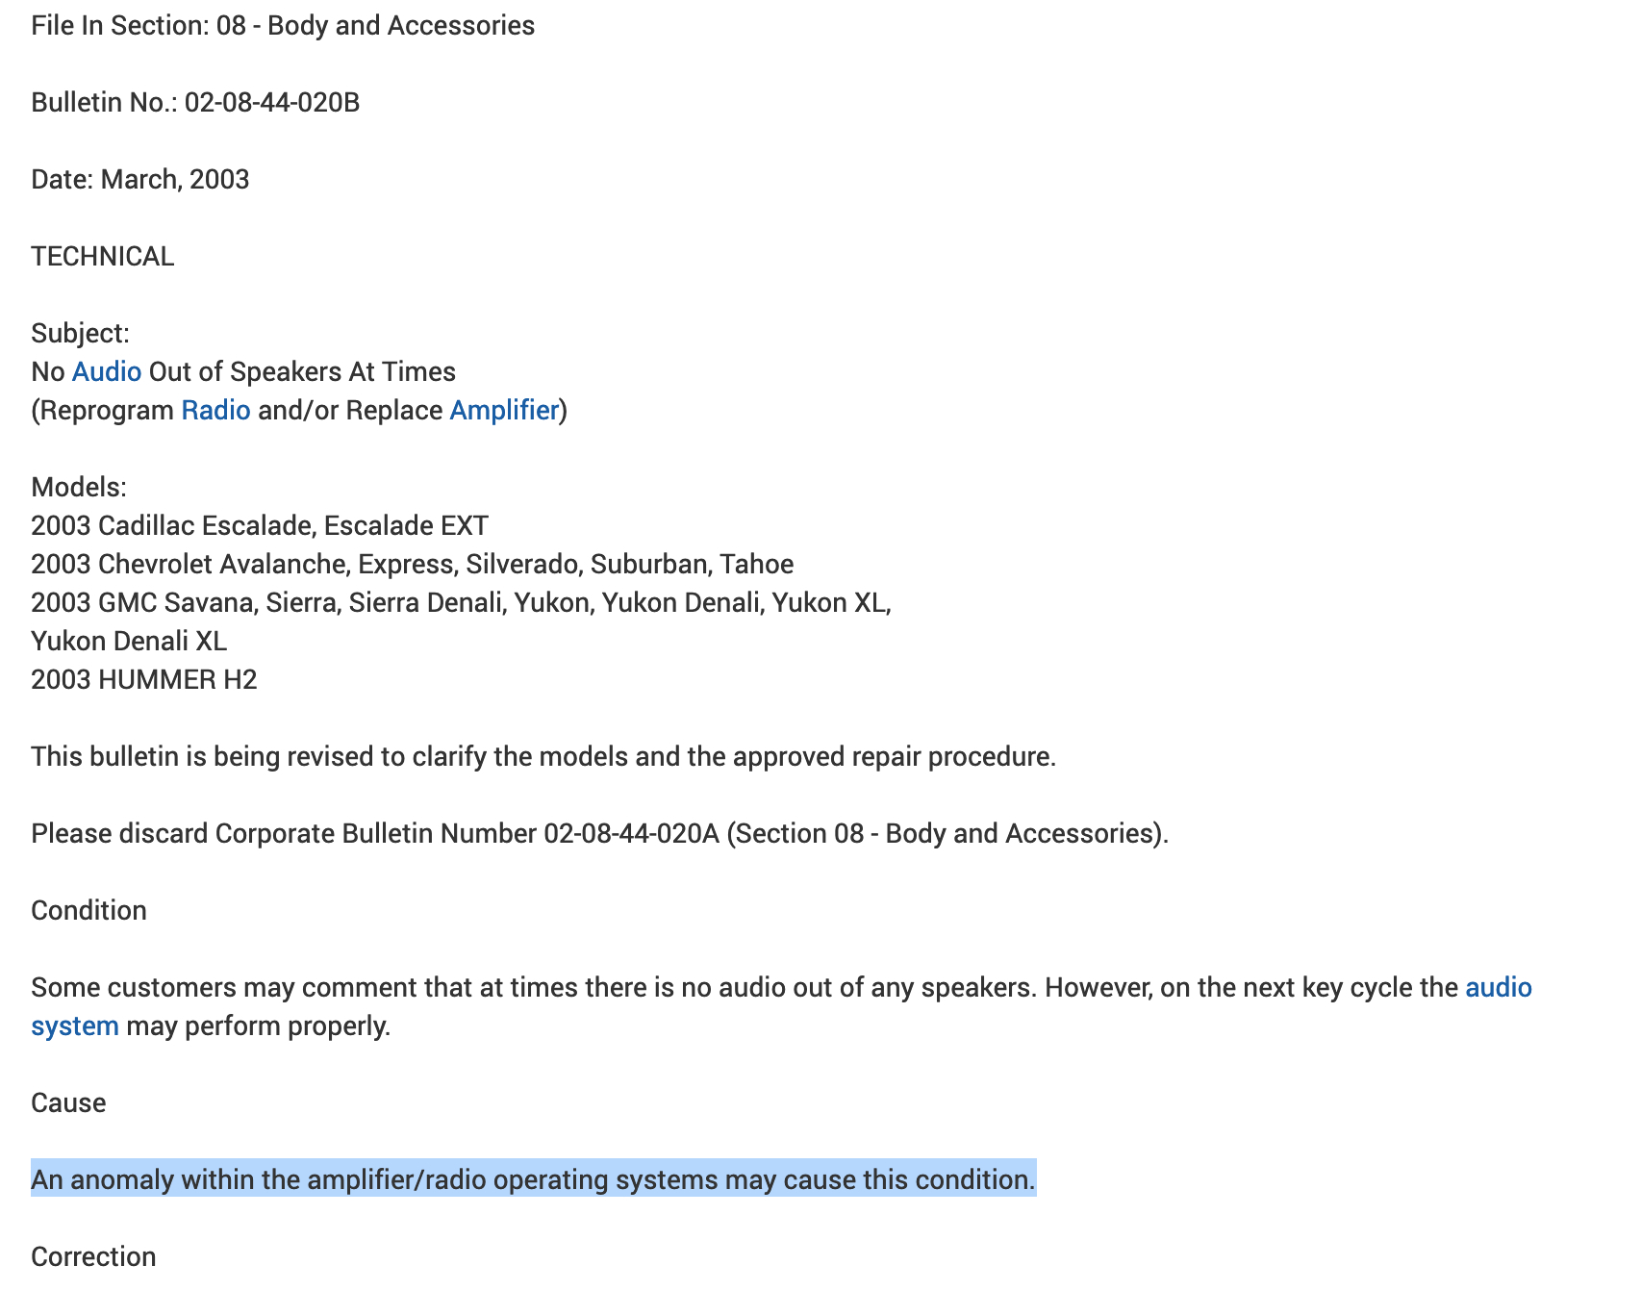Viewport: 1641px width, 1291px height.
Task: Click the 'Models:' label
Action: tap(79, 488)
